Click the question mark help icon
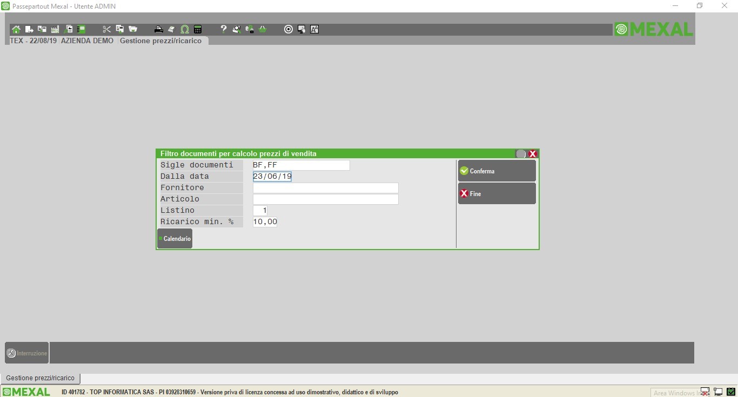The image size is (738, 397). pyautogui.click(x=223, y=29)
